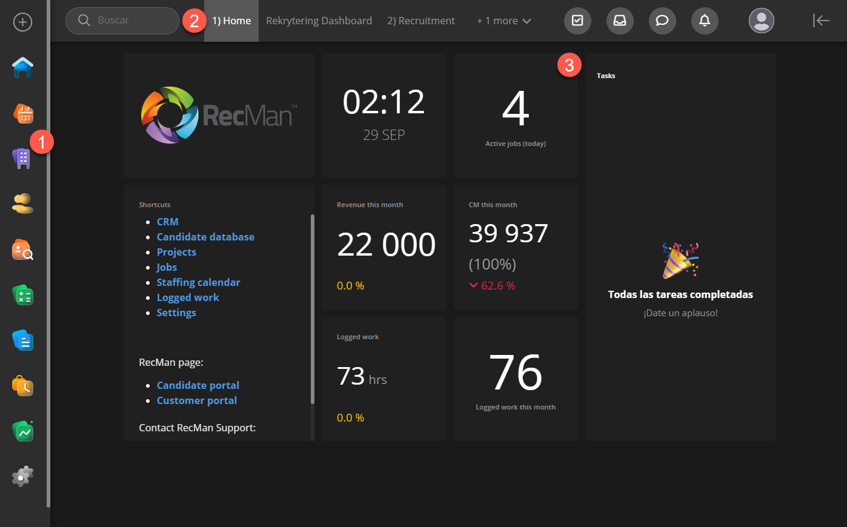Open the candidate search icon in sidebar

pyautogui.click(x=22, y=250)
